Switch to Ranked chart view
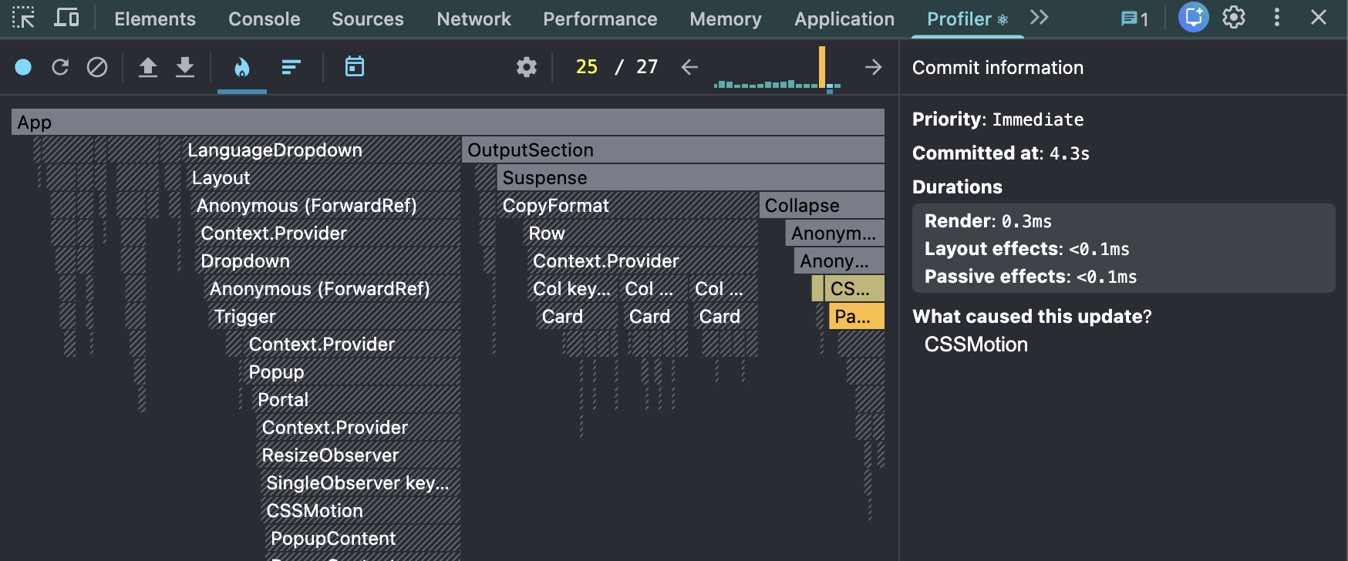 [x=291, y=68]
